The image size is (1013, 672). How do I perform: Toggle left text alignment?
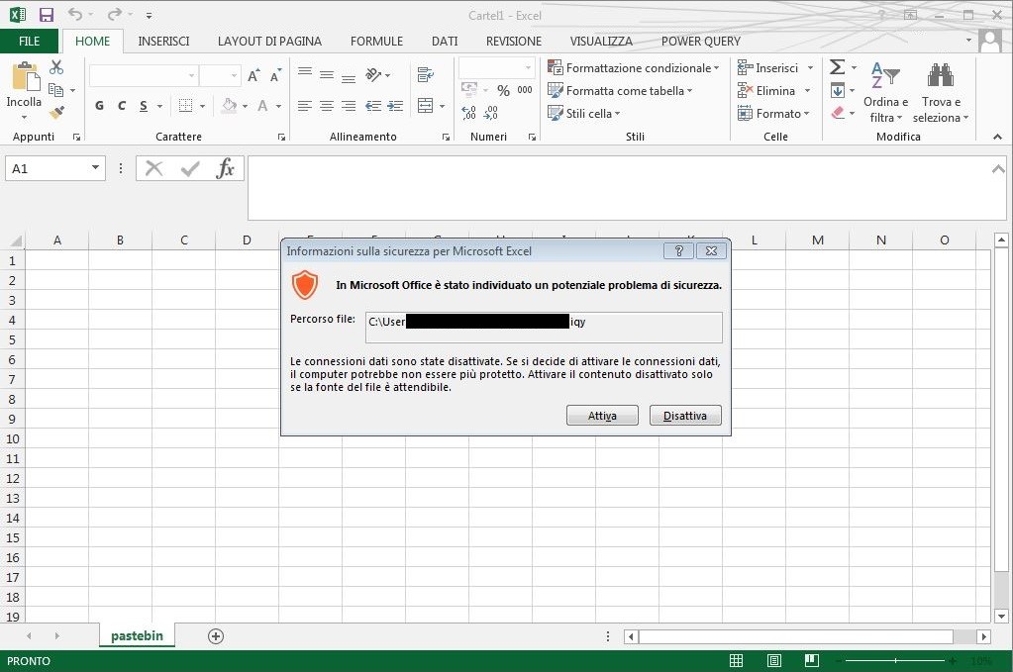click(x=305, y=106)
